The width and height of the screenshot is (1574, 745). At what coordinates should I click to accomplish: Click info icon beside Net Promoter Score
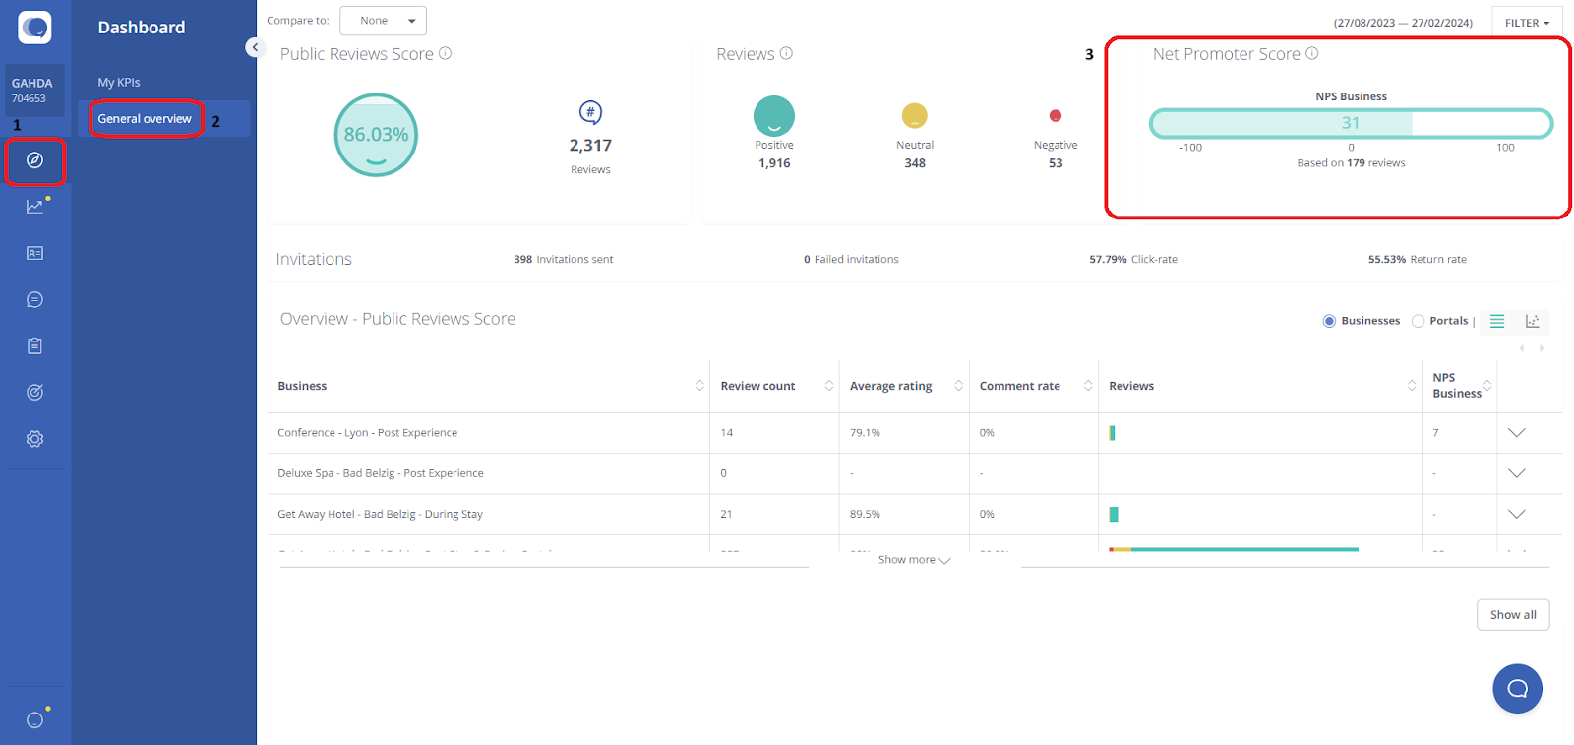[1312, 53]
